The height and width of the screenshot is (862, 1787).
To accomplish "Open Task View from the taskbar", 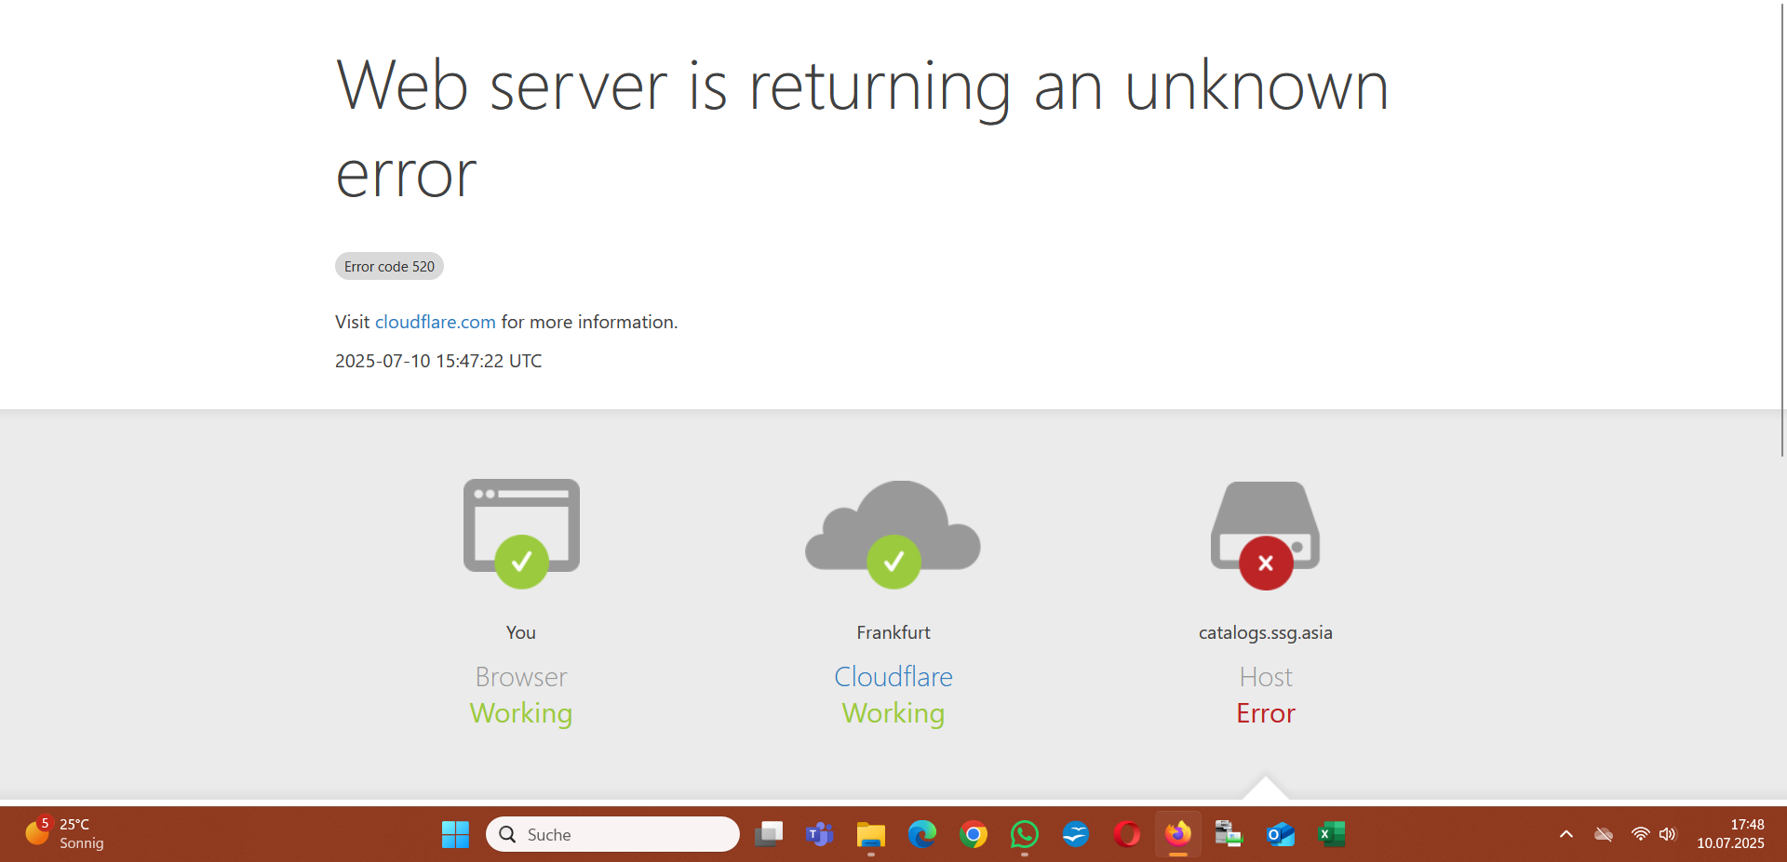I will coord(769,834).
